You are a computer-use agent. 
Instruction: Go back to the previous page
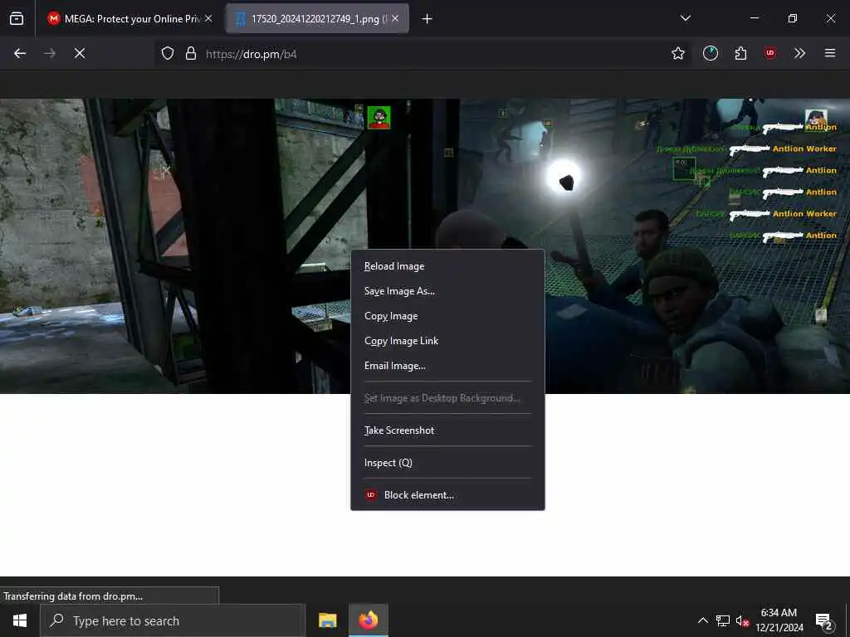[20, 53]
